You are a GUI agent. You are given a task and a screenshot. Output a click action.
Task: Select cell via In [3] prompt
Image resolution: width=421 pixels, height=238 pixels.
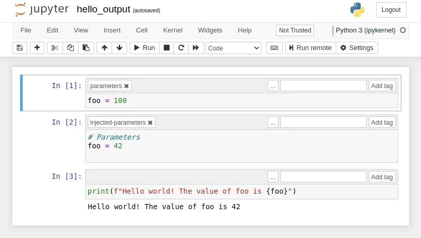67,176
